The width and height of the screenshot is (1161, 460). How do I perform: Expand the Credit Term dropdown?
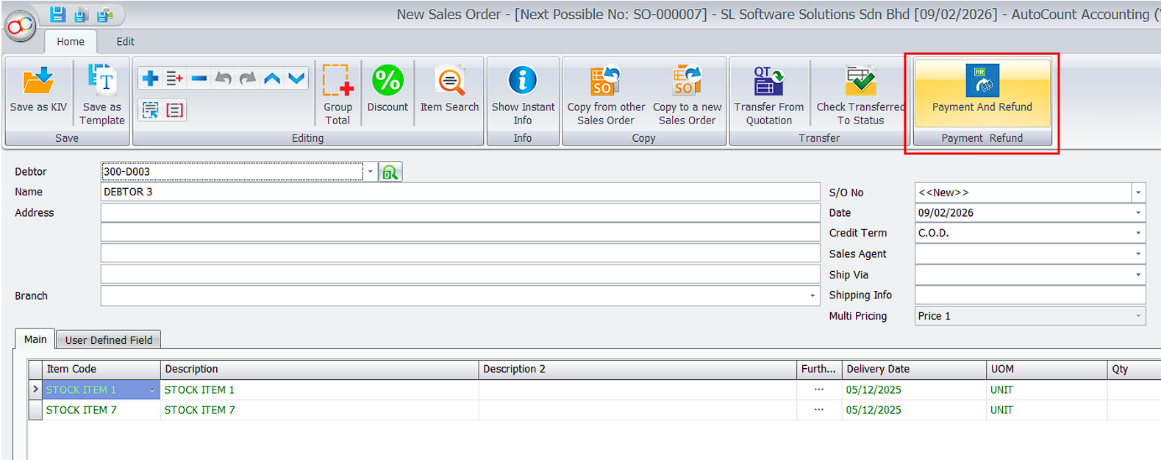tap(1137, 233)
